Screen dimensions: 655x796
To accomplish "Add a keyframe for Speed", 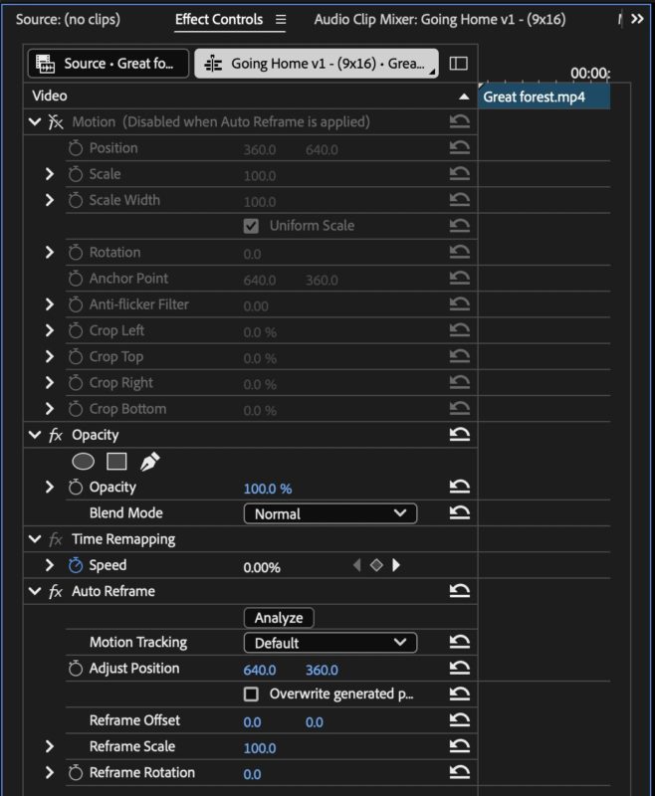I will coord(376,565).
